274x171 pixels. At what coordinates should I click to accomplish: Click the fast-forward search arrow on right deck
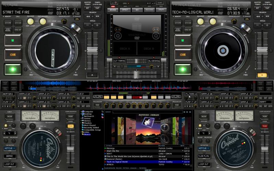(267, 16)
